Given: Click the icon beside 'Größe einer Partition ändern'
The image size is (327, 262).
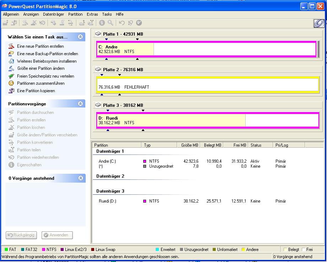Looking at the screenshot, I should (x=11, y=68).
